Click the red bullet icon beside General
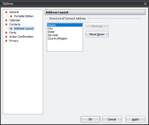 (x=6, y=12)
